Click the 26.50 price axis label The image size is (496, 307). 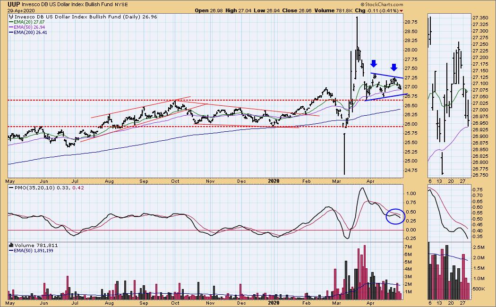click(410, 106)
